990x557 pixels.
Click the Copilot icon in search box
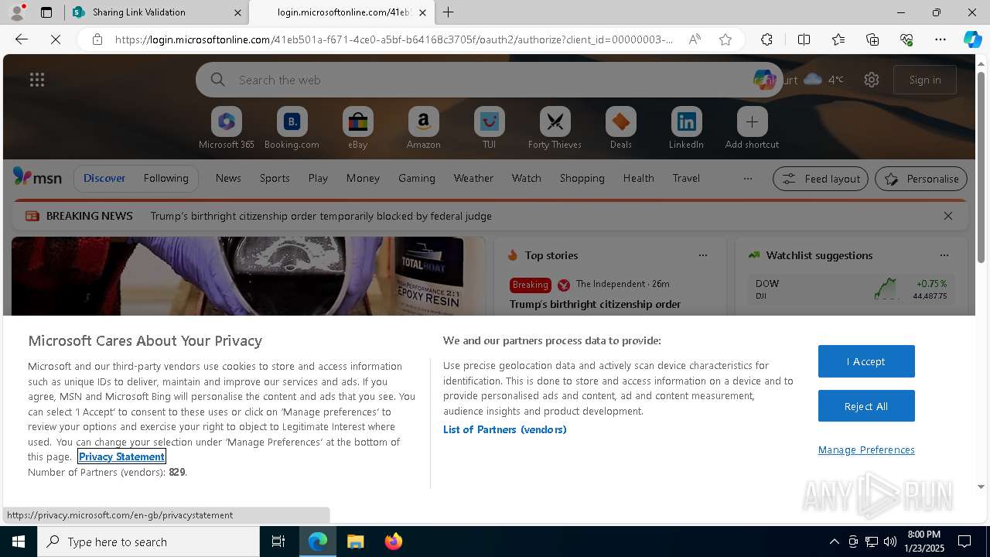(763, 80)
